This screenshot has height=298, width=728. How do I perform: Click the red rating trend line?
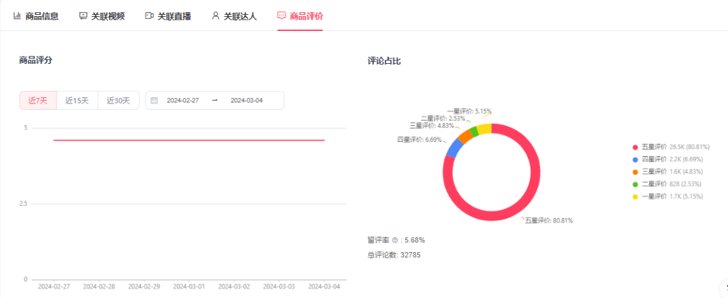(189, 140)
